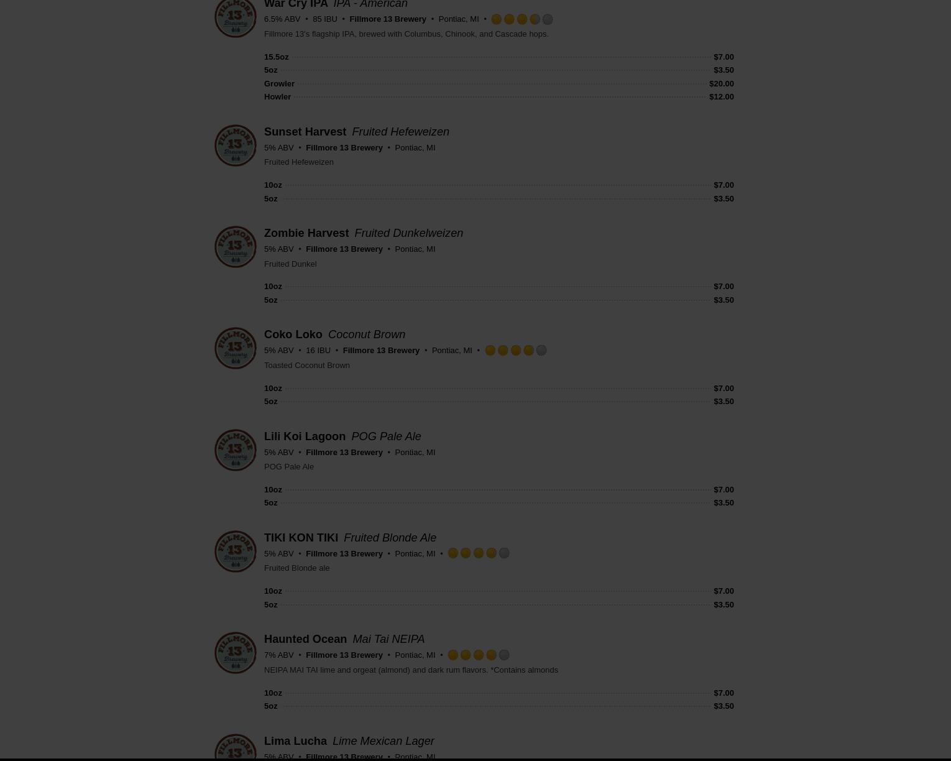Image resolution: width=951 pixels, height=761 pixels.
Task: Click the War Cry IPA brewery logo
Action: point(236,17)
